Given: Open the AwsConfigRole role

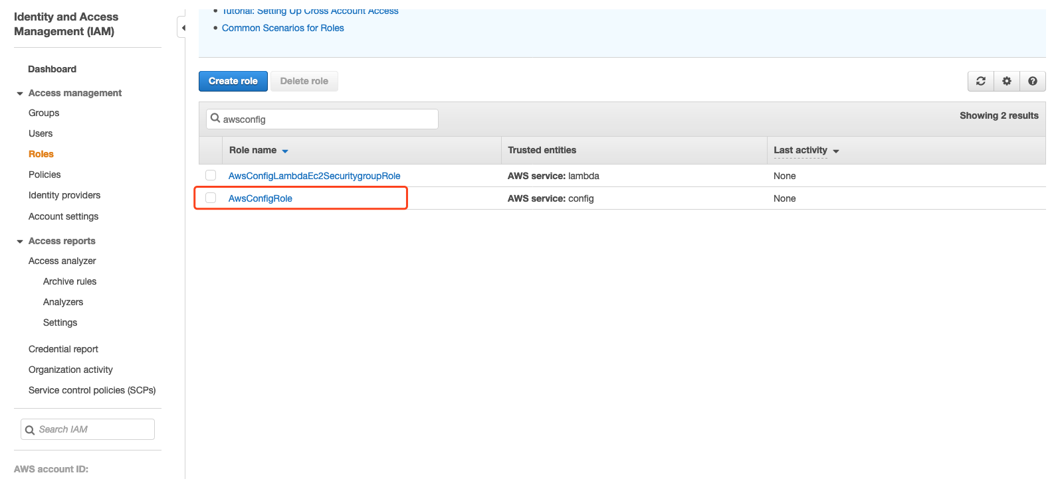Looking at the screenshot, I should pyautogui.click(x=261, y=198).
